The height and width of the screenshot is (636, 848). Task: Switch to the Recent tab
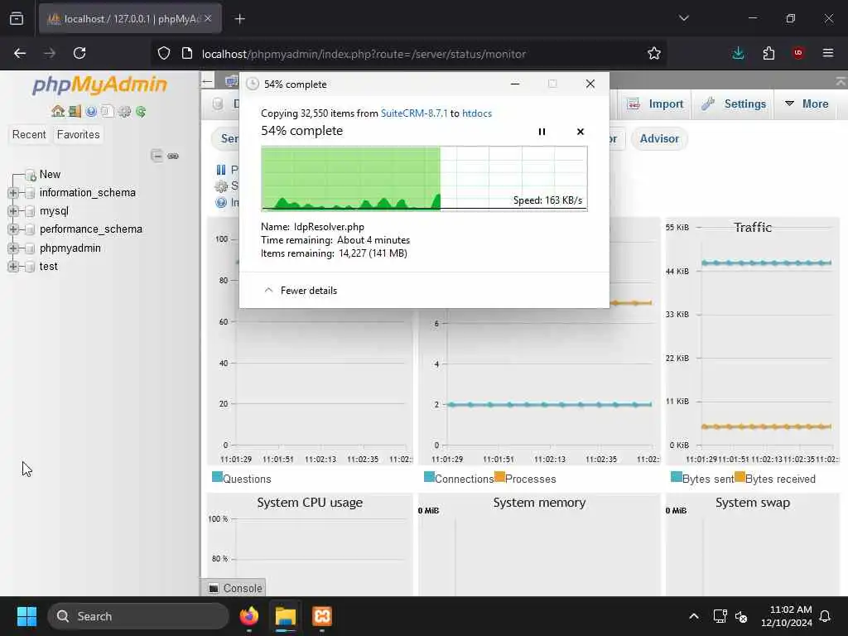pyautogui.click(x=29, y=135)
